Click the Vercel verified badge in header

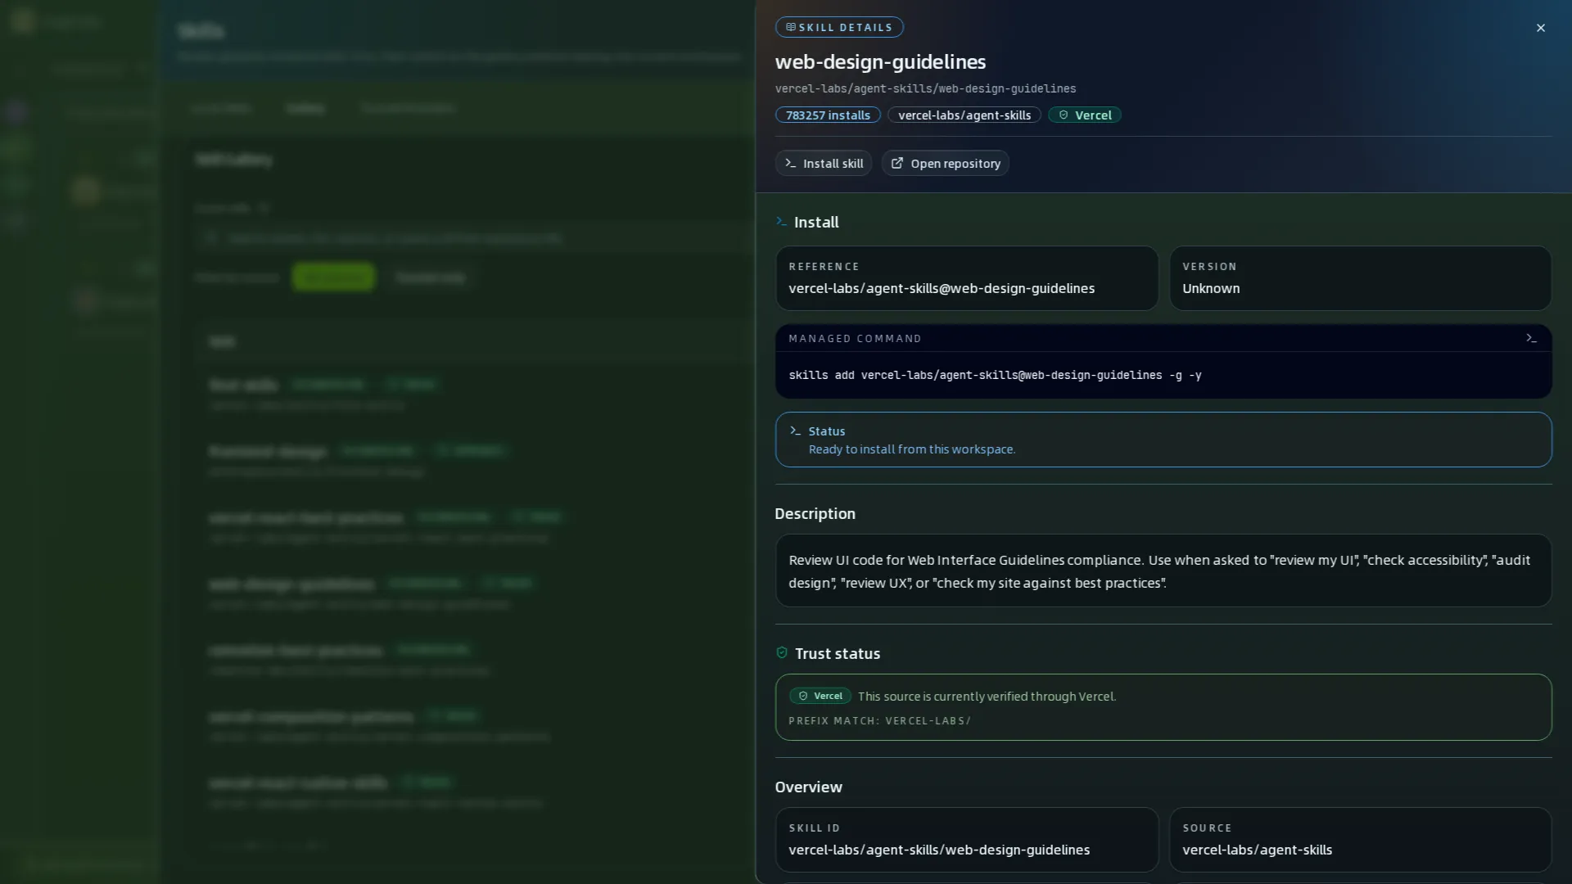click(x=1084, y=115)
